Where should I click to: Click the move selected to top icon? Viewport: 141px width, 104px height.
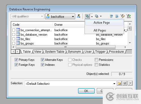(111, 16)
